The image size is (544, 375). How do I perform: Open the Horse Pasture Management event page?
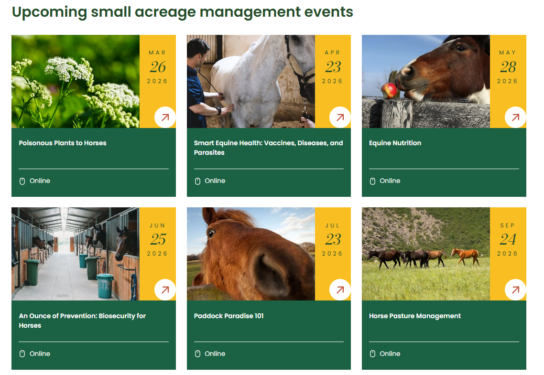pyautogui.click(x=414, y=315)
